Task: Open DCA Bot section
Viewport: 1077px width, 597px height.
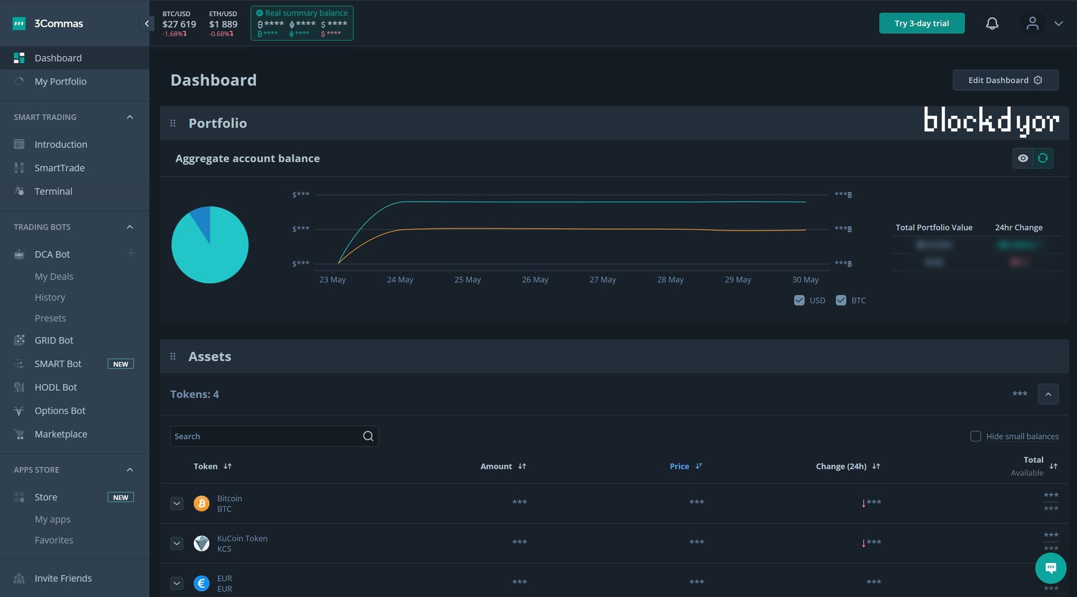Action: pos(52,254)
